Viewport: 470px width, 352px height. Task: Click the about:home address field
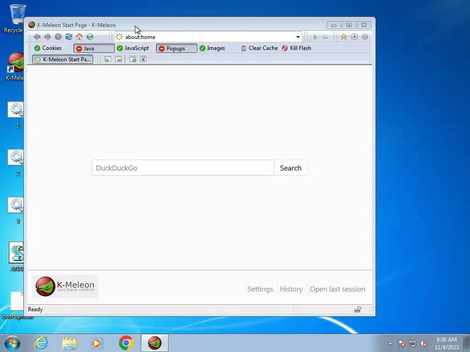(207, 37)
